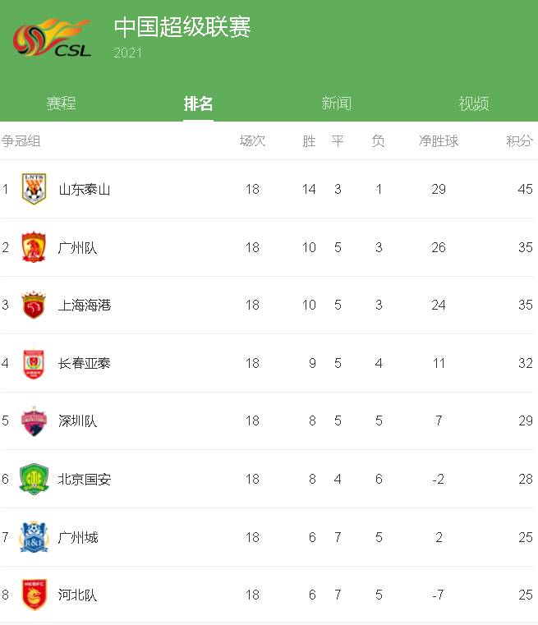Image resolution: width=538 pixels, height=625 pixels.
Task: Click the CSL league logo
Action: click(51, 38)
